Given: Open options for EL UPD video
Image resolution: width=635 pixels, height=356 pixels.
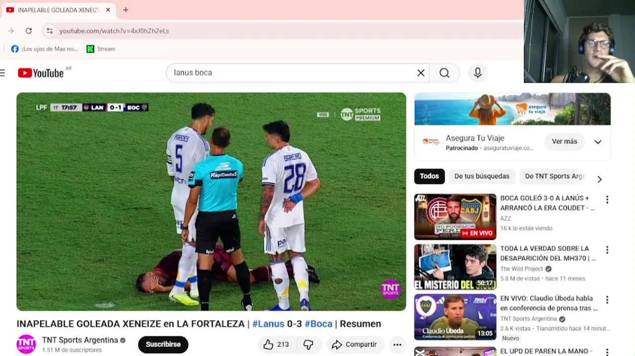Looking at the screenshot, I should click(x=607, y=352).
